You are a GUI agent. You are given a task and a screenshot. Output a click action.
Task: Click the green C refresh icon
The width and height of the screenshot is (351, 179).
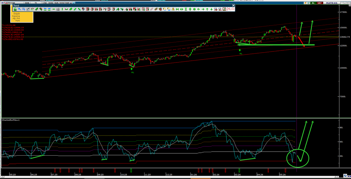[309, 3]
